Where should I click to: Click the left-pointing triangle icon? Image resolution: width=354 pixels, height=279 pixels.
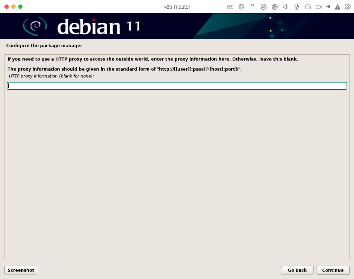point(328,7)
